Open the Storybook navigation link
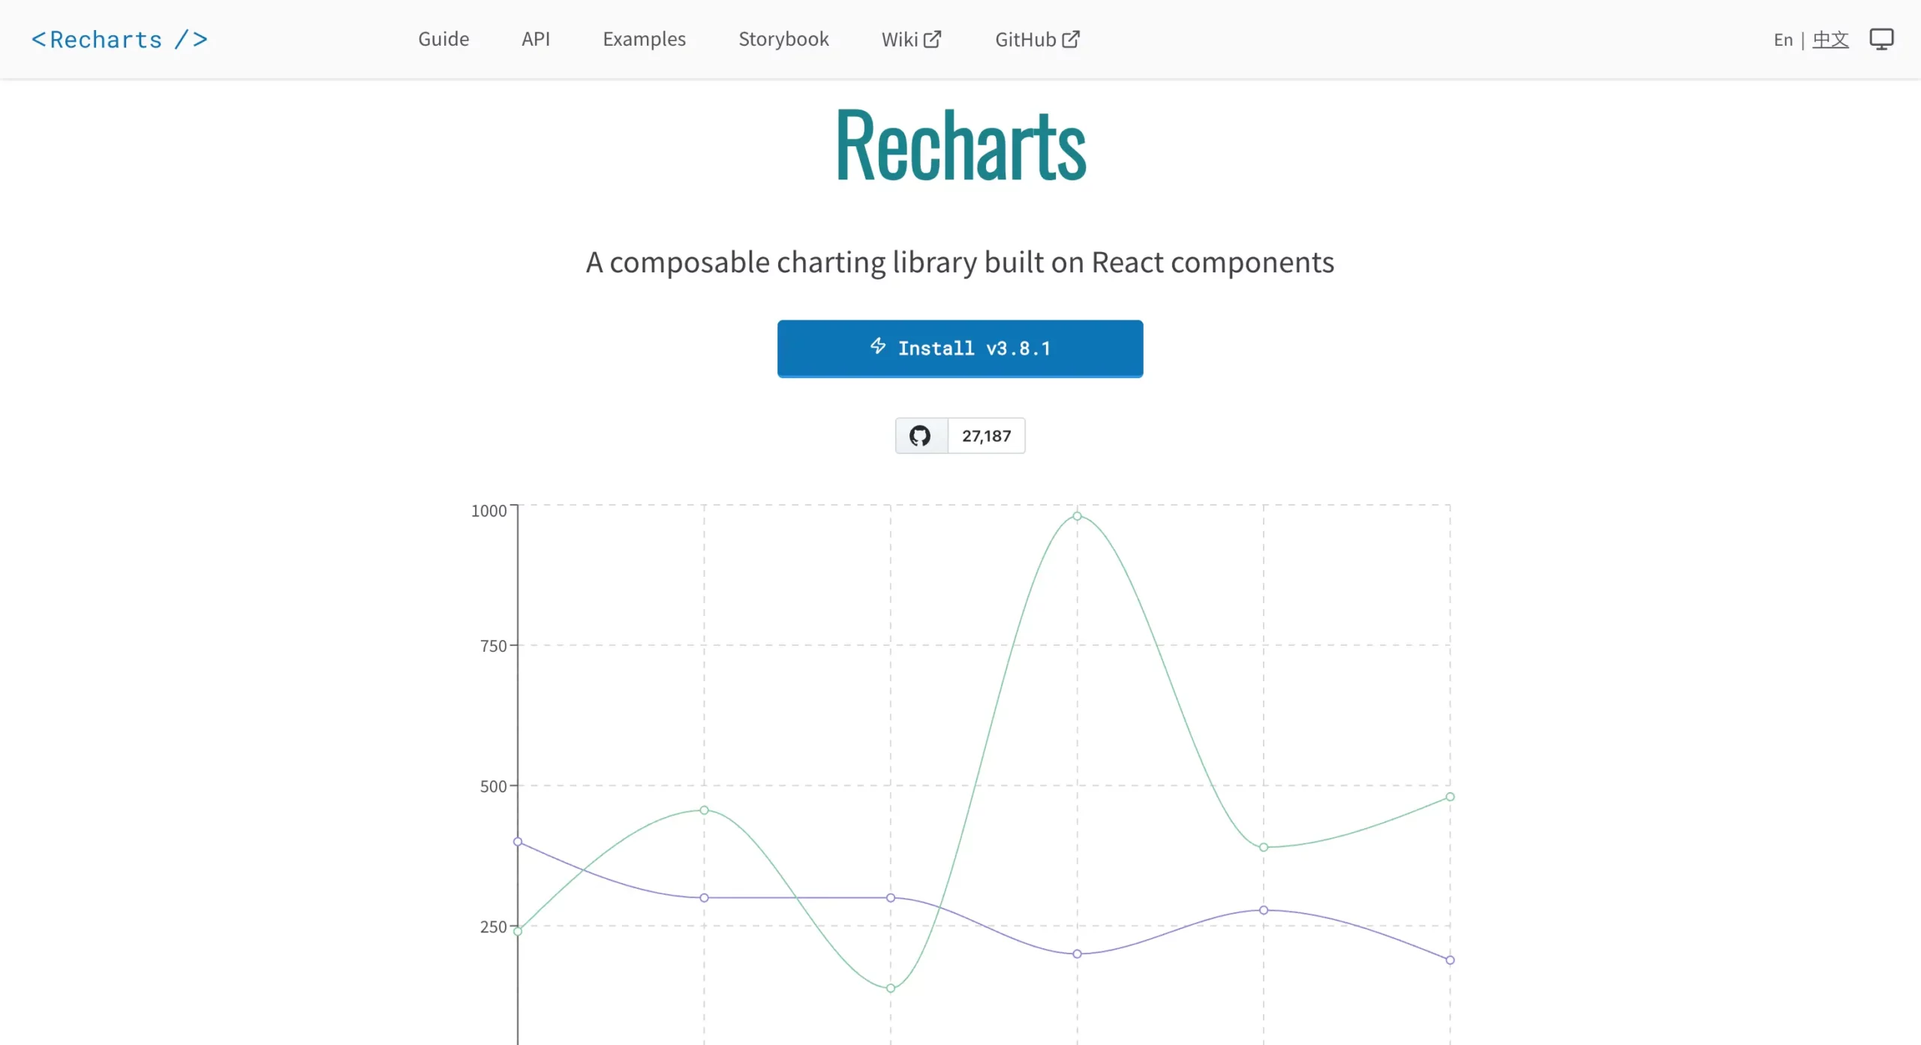1921x1045 pixels. click(783, 39)
